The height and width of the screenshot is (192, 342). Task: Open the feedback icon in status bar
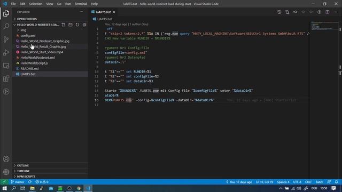click(x=329, y=182)
